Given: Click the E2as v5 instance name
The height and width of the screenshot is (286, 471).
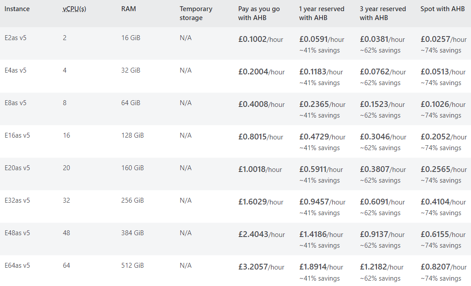Looking at the screenshot, I should pyautogui.click(x=16, y=38).
